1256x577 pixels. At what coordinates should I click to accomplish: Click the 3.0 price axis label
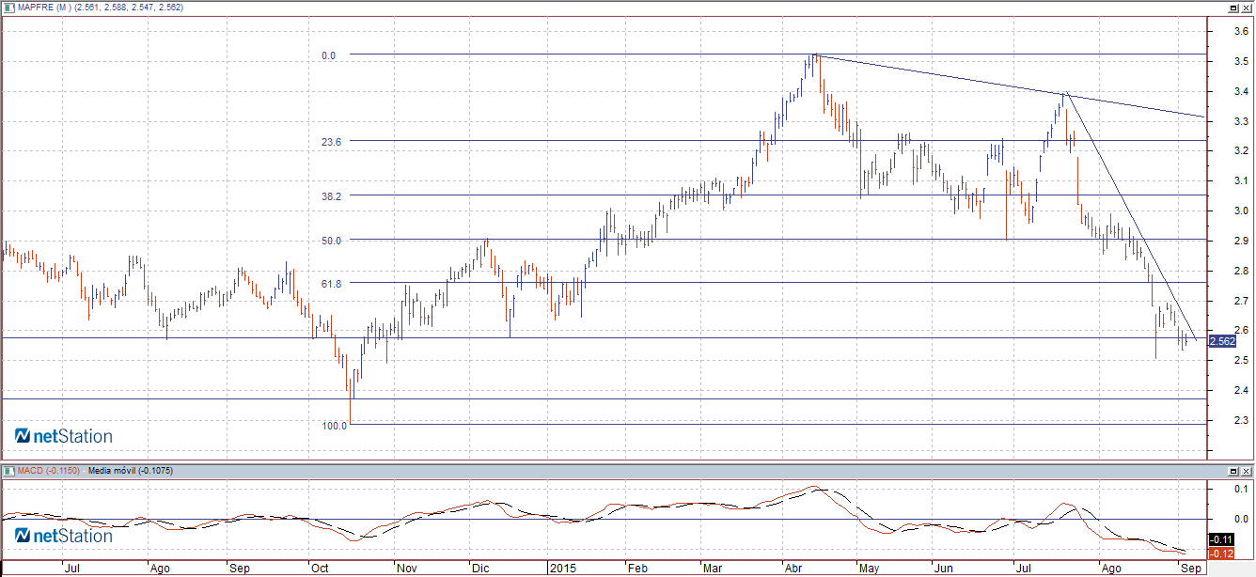pos(1241,211)
